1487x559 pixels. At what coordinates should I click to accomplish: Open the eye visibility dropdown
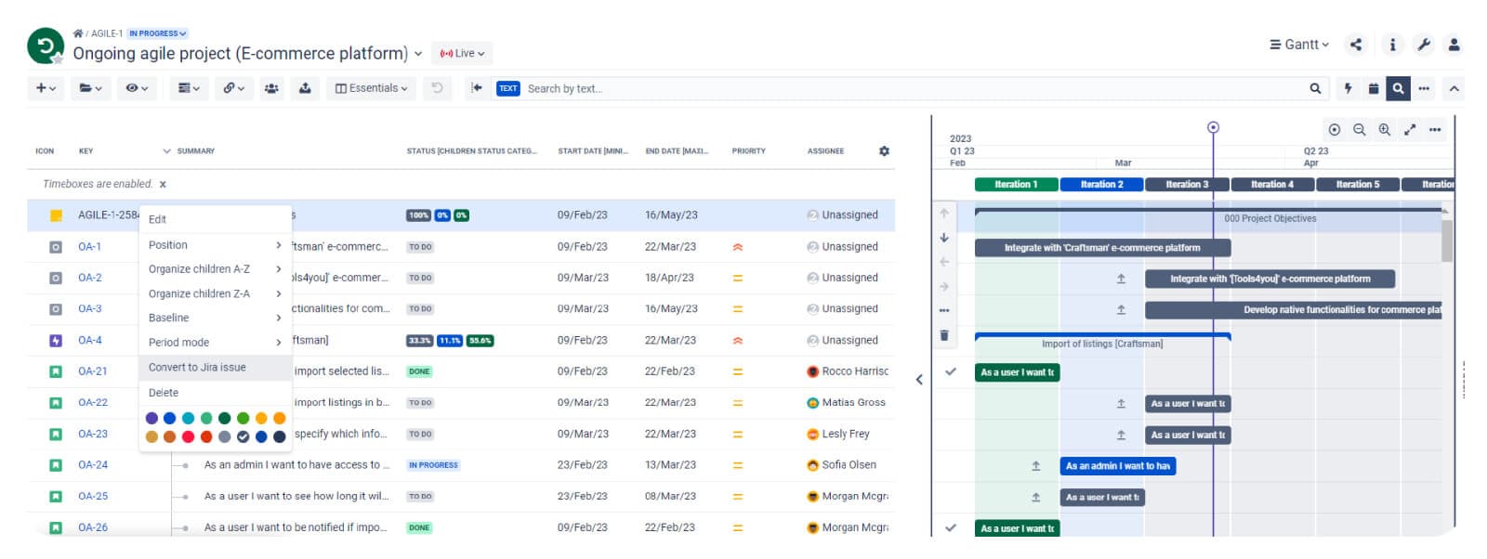137,88
